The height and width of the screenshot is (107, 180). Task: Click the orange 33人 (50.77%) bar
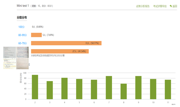pos(66,43)
